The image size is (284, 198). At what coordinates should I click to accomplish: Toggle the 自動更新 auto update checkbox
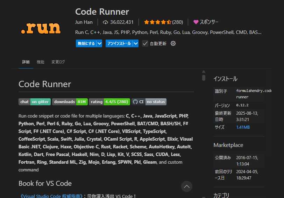(145, 44)
